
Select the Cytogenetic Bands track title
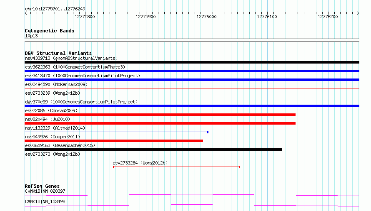click(50, 31)
